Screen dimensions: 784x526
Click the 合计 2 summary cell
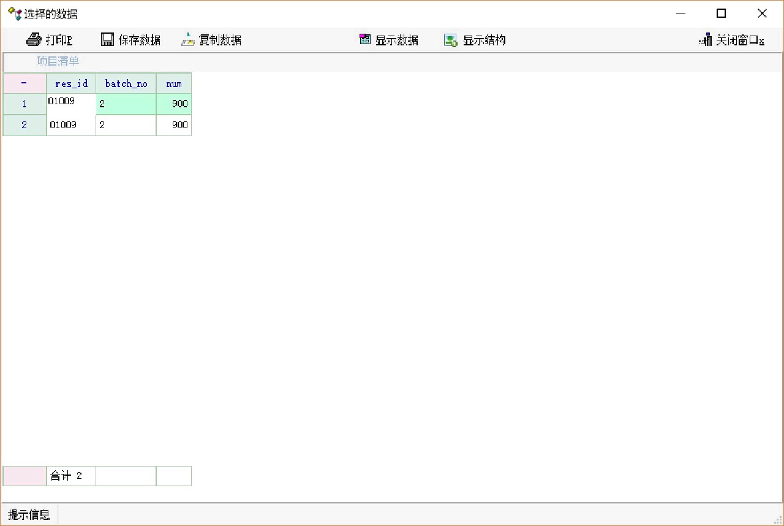tap(71, 476)
